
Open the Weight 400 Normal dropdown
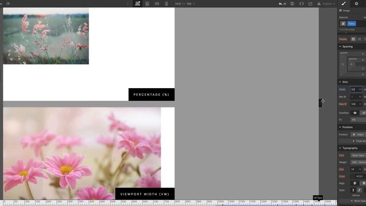[358, 162]
